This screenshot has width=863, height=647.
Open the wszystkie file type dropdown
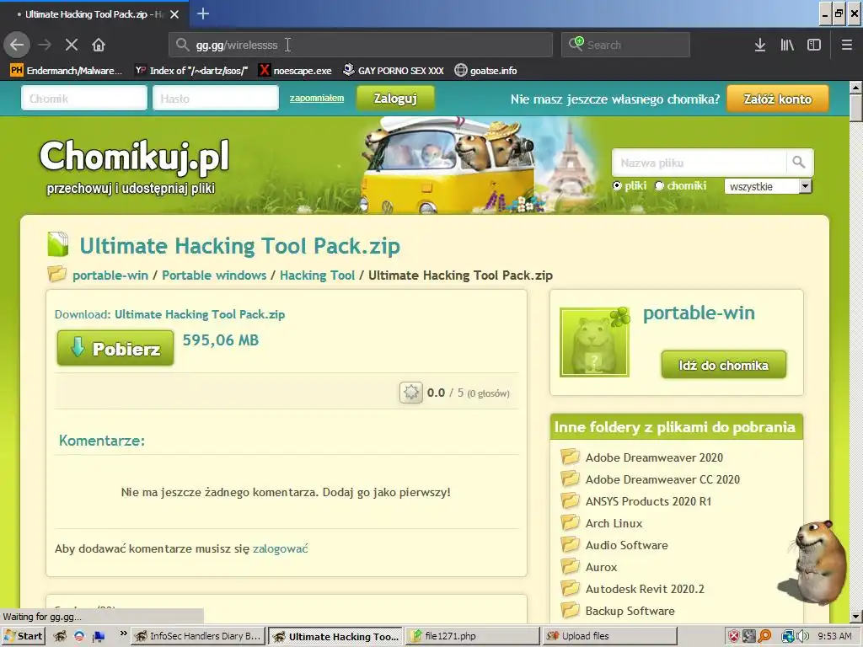pos(768,186)
